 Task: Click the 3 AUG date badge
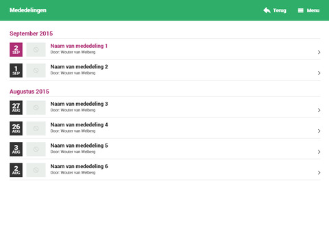coord(16,149)
